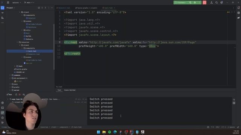Viewport: 241px width, 135px height.
Task: Switch to build.gradle (:client) editor tab
Action: point(86,8)
